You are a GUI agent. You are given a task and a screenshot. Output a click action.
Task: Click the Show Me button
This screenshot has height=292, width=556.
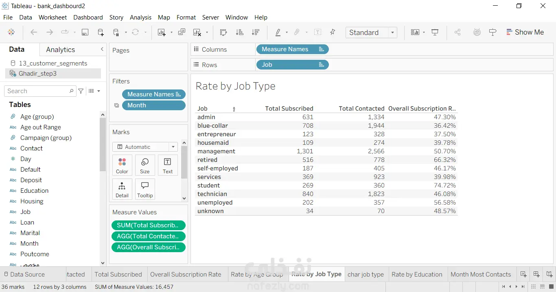point(525,32)
